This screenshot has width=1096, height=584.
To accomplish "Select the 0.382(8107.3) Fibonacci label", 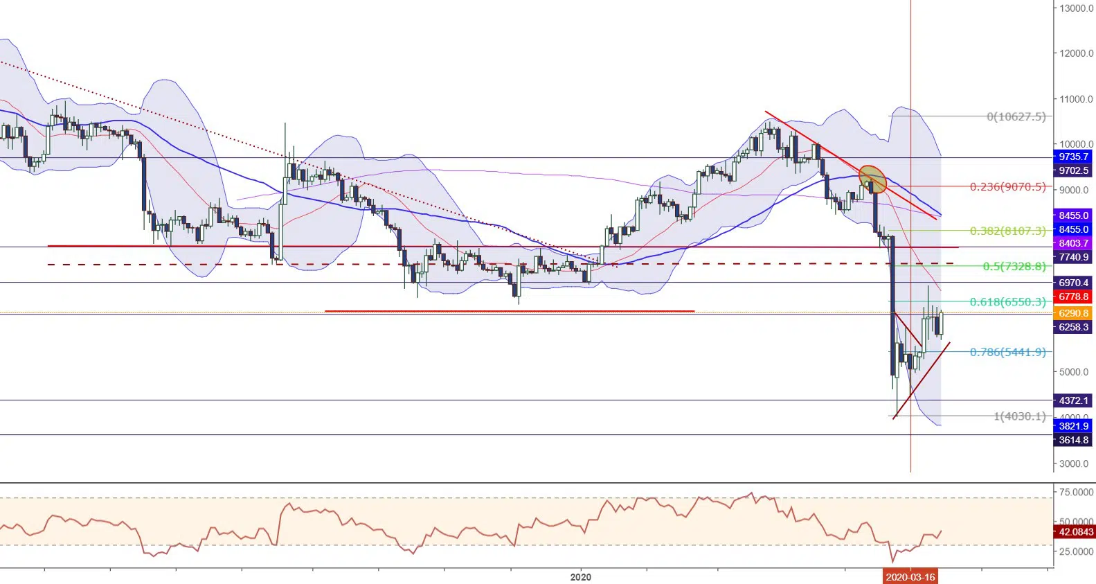I will (x=1007, y=231).
